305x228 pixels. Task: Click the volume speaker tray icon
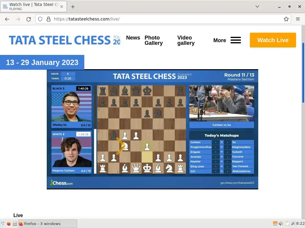point(281,224)
